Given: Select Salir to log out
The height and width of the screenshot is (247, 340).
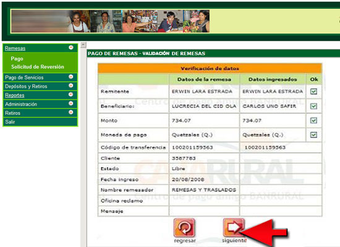Looking at the screenshot, I should [x=10, y=122].
